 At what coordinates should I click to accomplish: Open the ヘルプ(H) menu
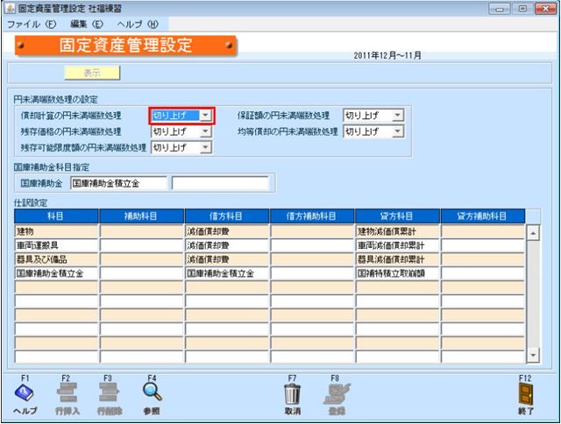(138, 25)
